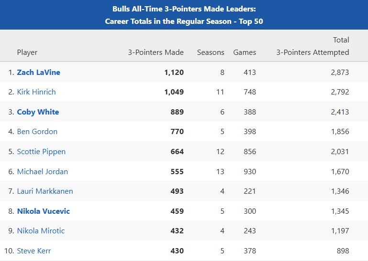Open Lauri Markkanen's player link
Viewport: 368px width, 261px height.
coord(45,191)
